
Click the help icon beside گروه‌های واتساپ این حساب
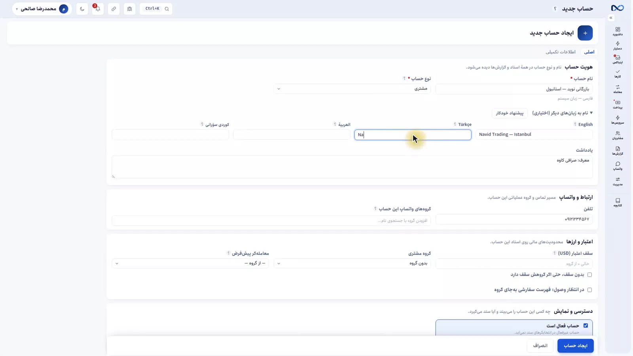point(375,208)
